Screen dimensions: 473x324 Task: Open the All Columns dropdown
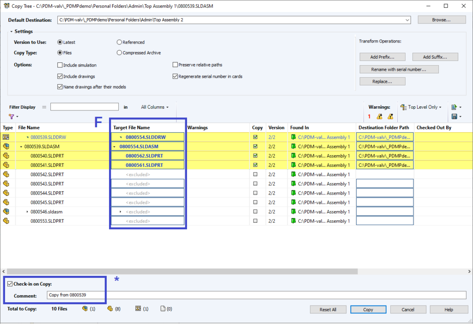point(155,107)
